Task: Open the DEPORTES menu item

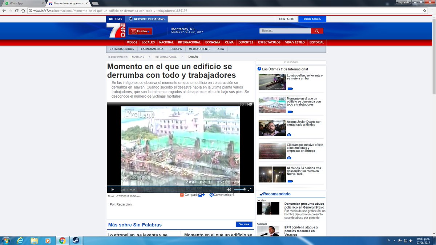Action: coord(246,42)
